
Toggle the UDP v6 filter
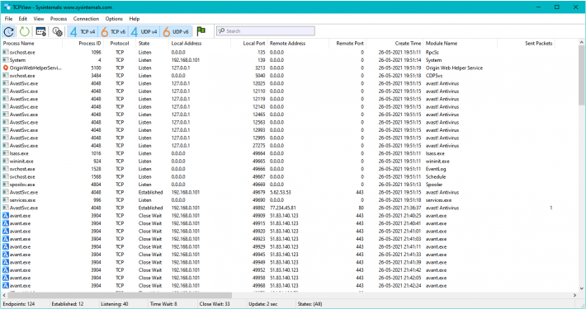(x=176, y=31)
